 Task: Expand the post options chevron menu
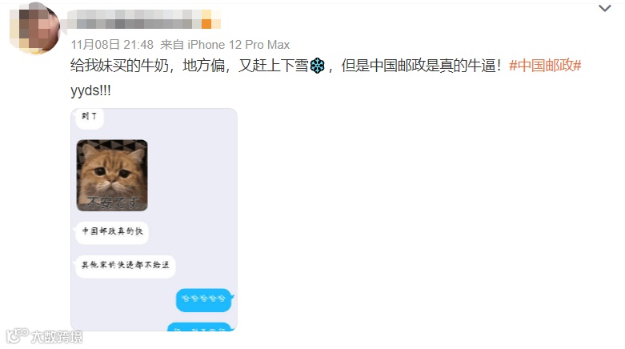[x=605, y=8]
